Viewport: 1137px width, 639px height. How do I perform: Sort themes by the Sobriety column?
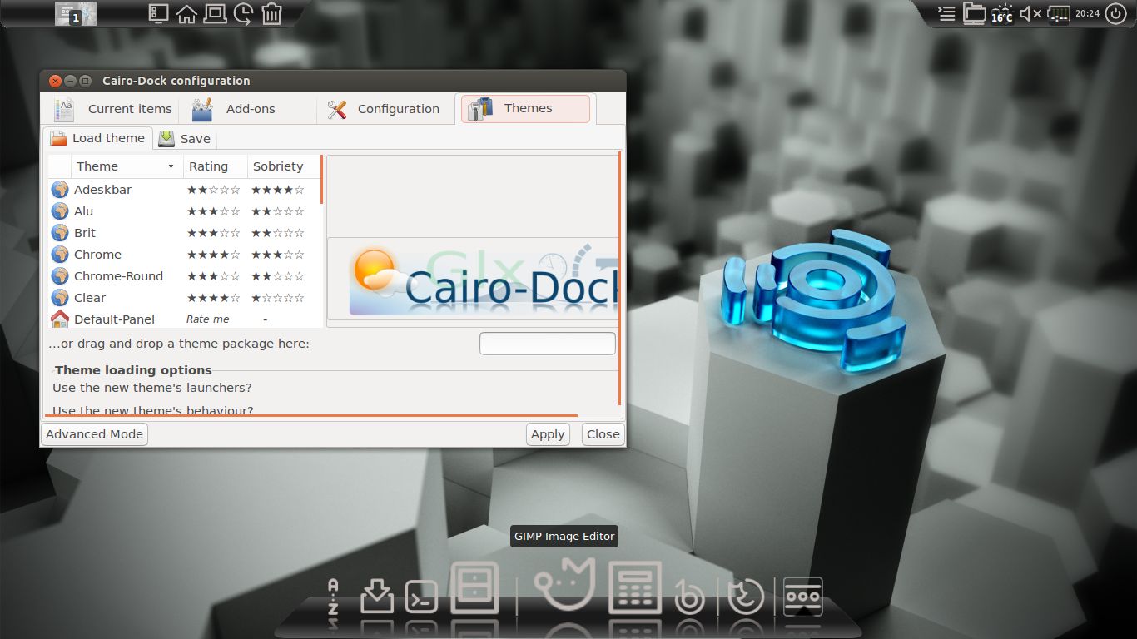pyautogui.click(x=283, y=166)
